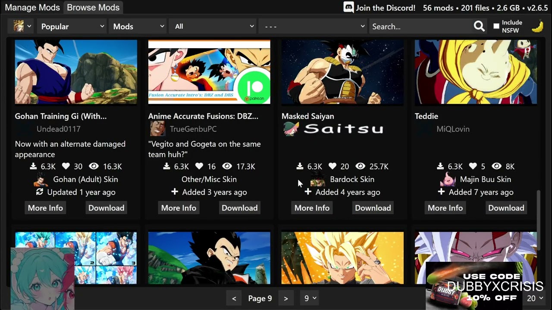Click the Bardock character icon
This screenshot has width=552, height=310.
click(318, 179)
